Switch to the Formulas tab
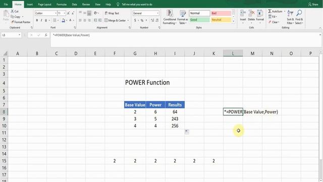The height and width of the screenshot is (182, 323). (62, 5)
